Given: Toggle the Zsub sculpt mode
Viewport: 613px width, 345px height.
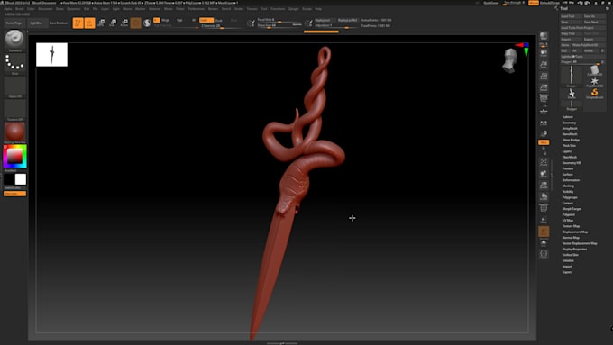Looking at the screenshot, I should click(219, 21).
